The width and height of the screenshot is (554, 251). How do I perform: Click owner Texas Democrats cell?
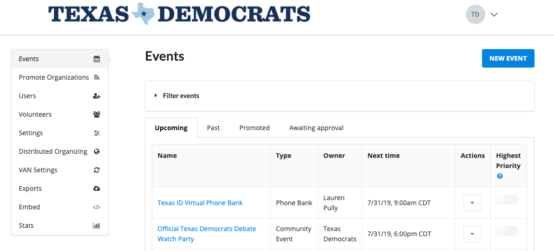click(x=340, y=234)
